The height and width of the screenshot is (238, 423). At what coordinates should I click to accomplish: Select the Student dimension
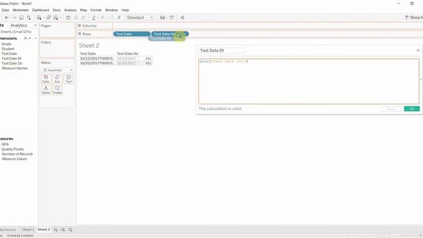(x=8, y=49)
